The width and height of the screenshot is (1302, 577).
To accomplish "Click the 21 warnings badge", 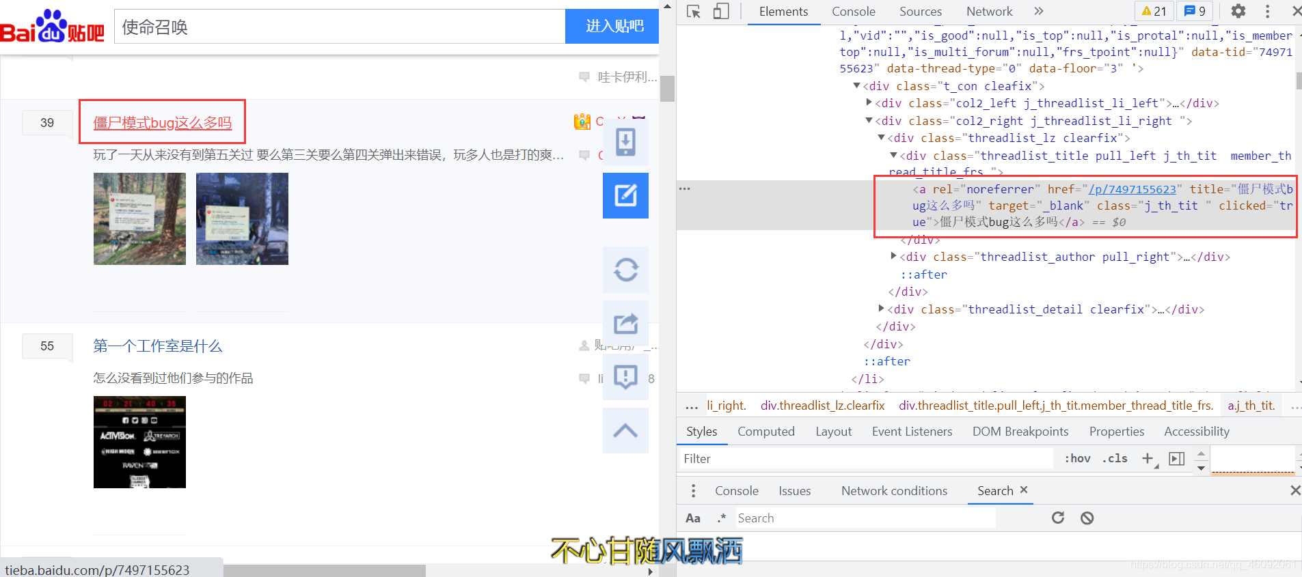I will click(x=1154, y=11).
